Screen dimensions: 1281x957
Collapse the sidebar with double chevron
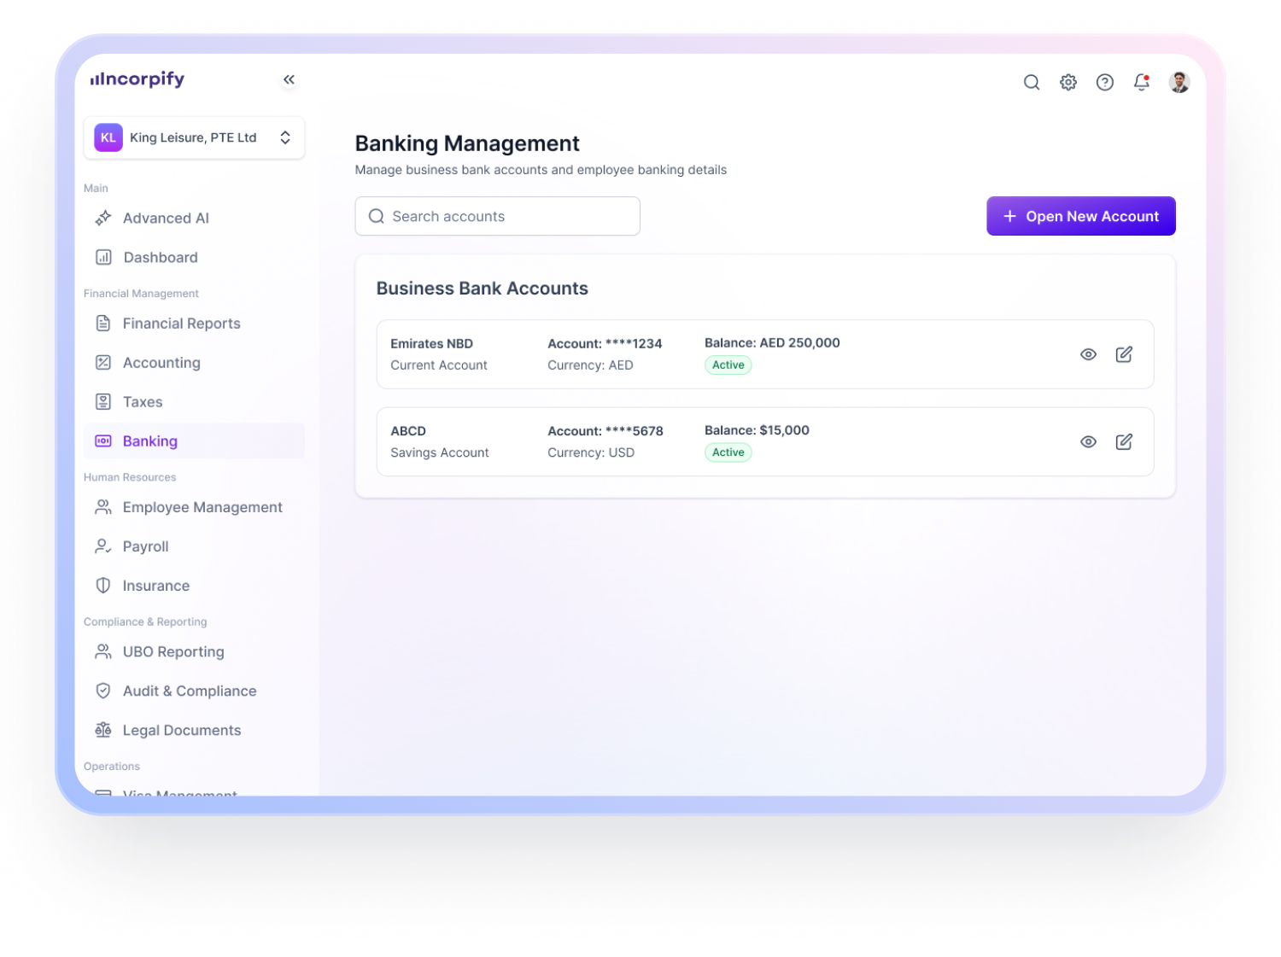[289, 79]
